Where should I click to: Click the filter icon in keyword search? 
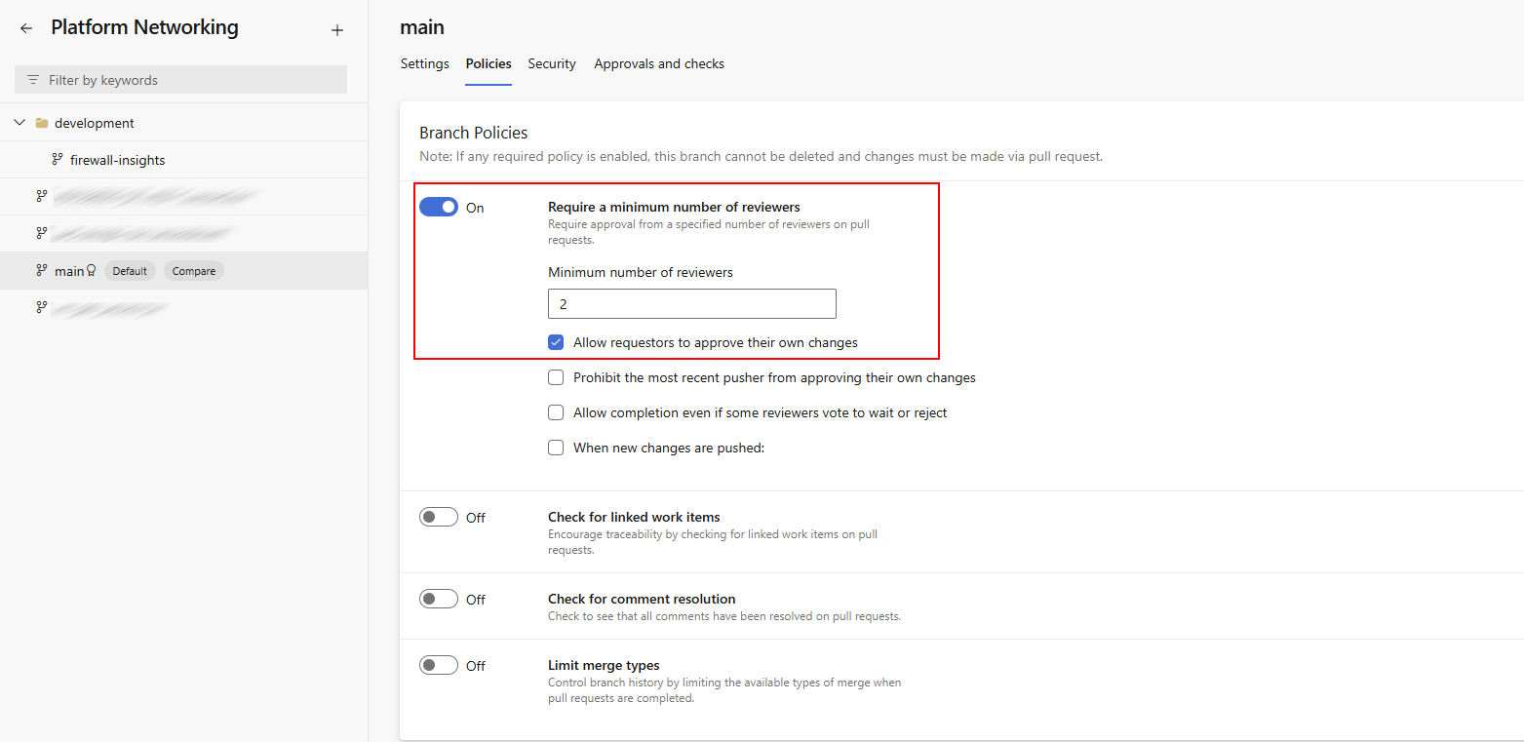pos(33,80)
